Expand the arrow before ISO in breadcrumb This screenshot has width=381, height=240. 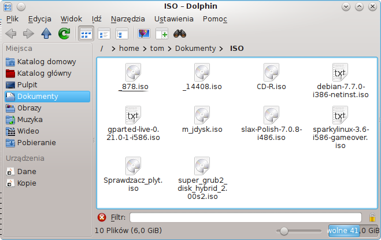point(224,49)
